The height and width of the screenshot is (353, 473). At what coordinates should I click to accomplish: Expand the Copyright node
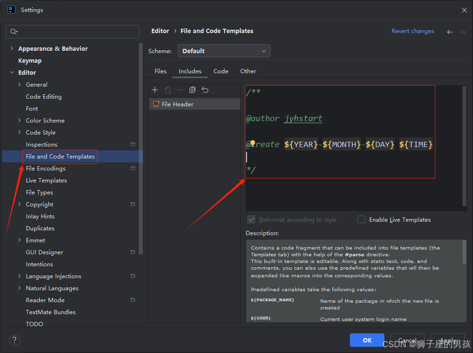pyautogui.click(x=20, y=204)
